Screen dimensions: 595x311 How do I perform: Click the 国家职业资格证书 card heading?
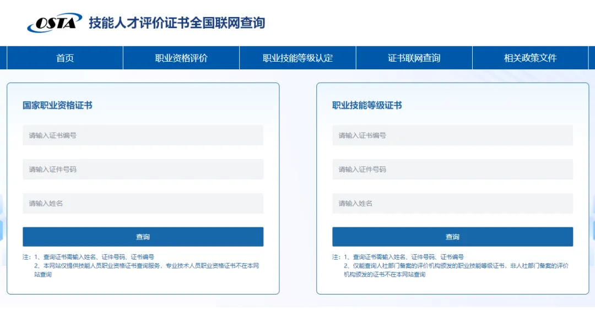[57, 105]
